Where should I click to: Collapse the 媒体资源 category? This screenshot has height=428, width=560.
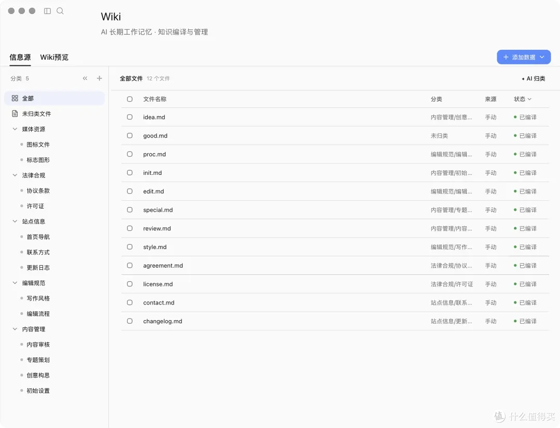click(15, 129)
